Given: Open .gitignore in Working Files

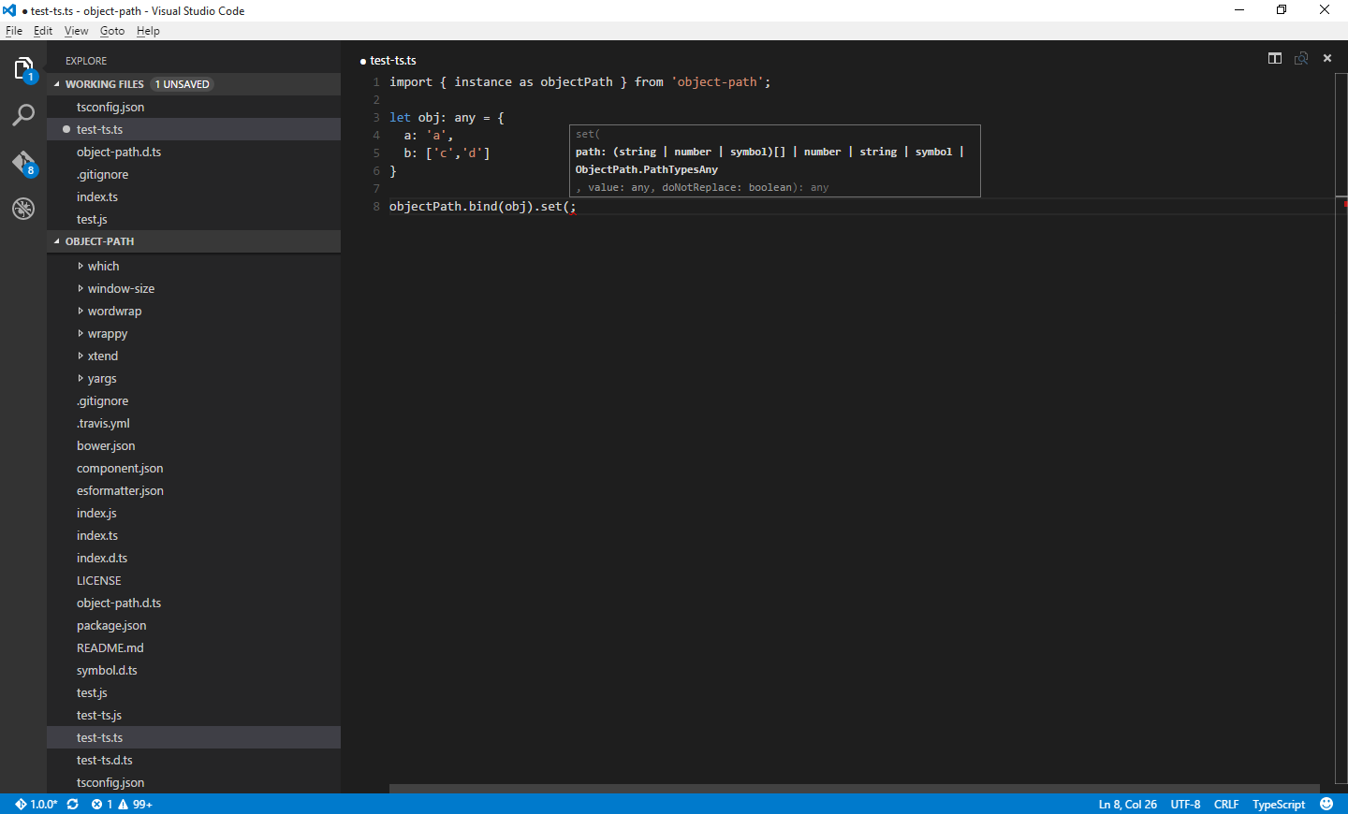Looking at the screenshot, I should click(194, 175).
